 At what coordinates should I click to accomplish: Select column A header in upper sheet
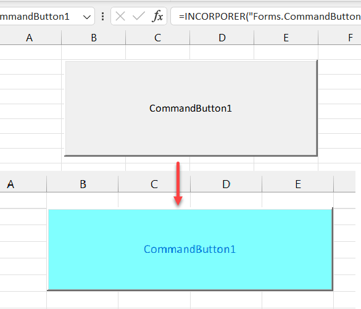tap(30, 38)
